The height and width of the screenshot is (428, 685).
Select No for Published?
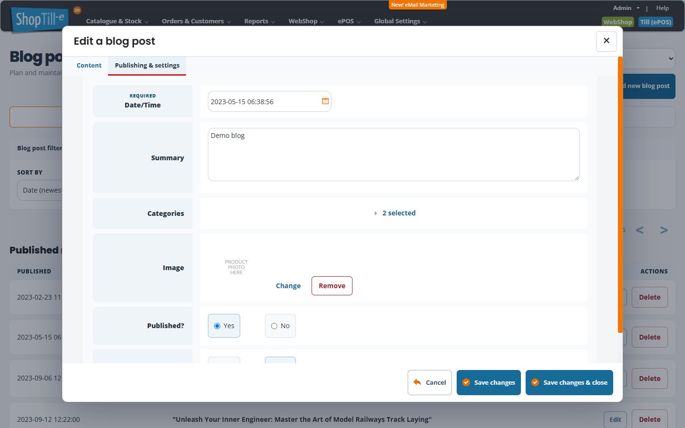pos(280,326)
